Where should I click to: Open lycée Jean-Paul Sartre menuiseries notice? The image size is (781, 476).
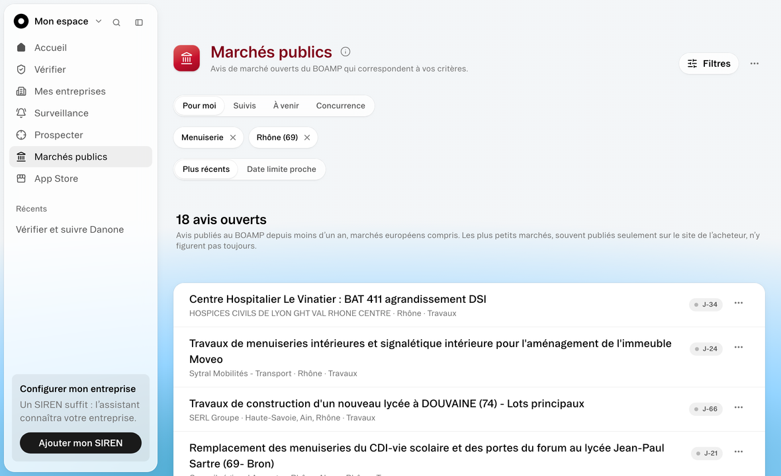[x=427, y=456]
